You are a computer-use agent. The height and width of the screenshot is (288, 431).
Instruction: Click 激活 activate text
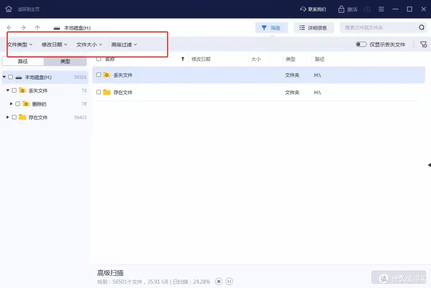tap(352, 9)
